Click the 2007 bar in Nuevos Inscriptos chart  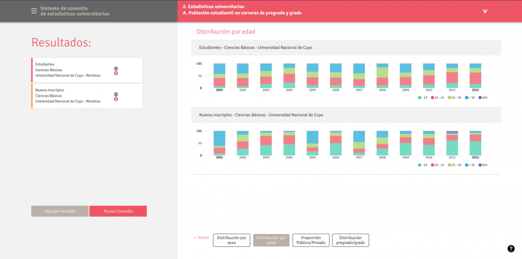point(359,143)
